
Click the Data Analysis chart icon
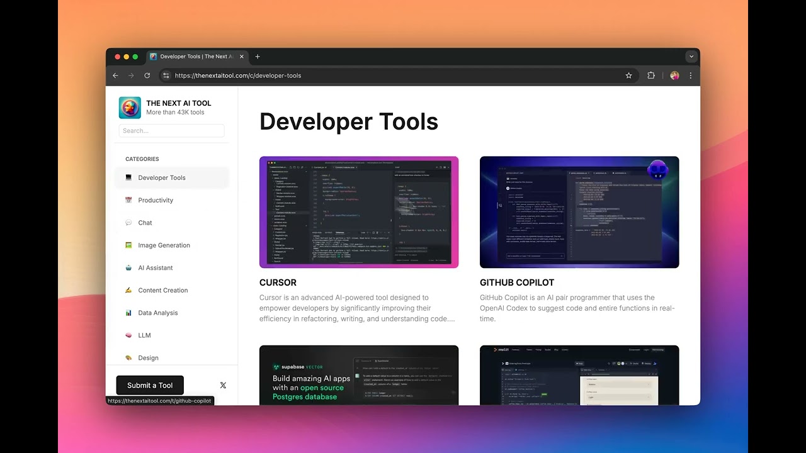[x=128, y=313]
